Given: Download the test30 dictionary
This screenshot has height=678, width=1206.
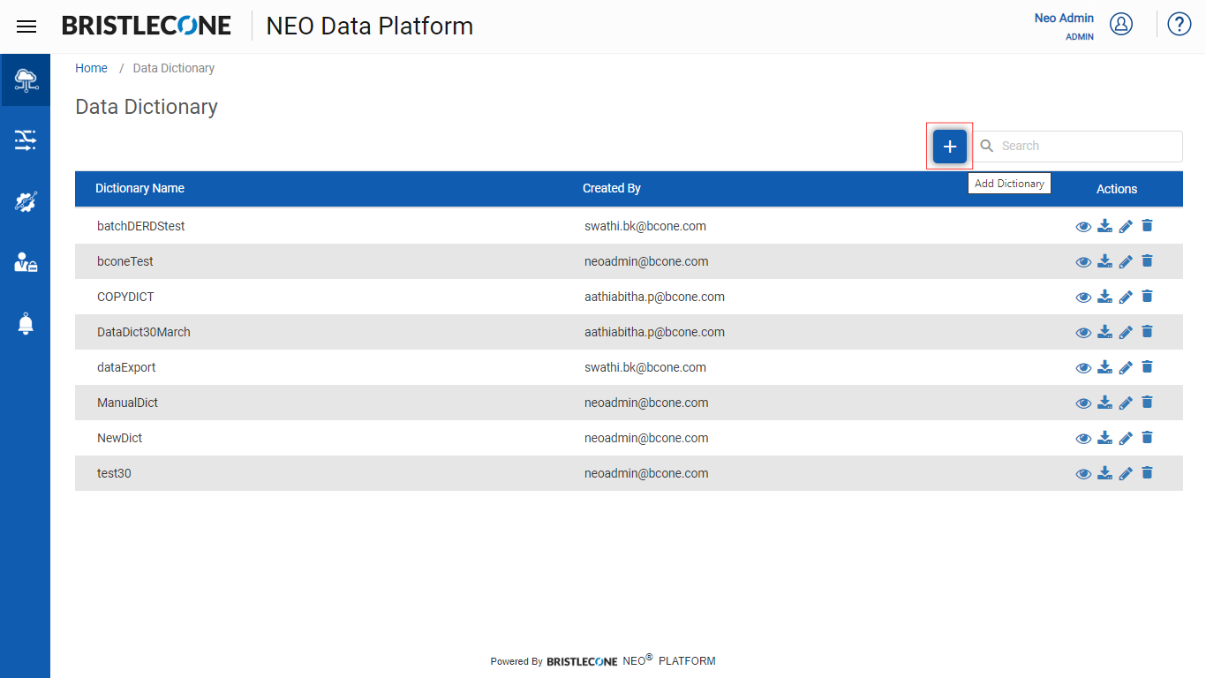Looking at the screenshot, I should [1104, 473].
